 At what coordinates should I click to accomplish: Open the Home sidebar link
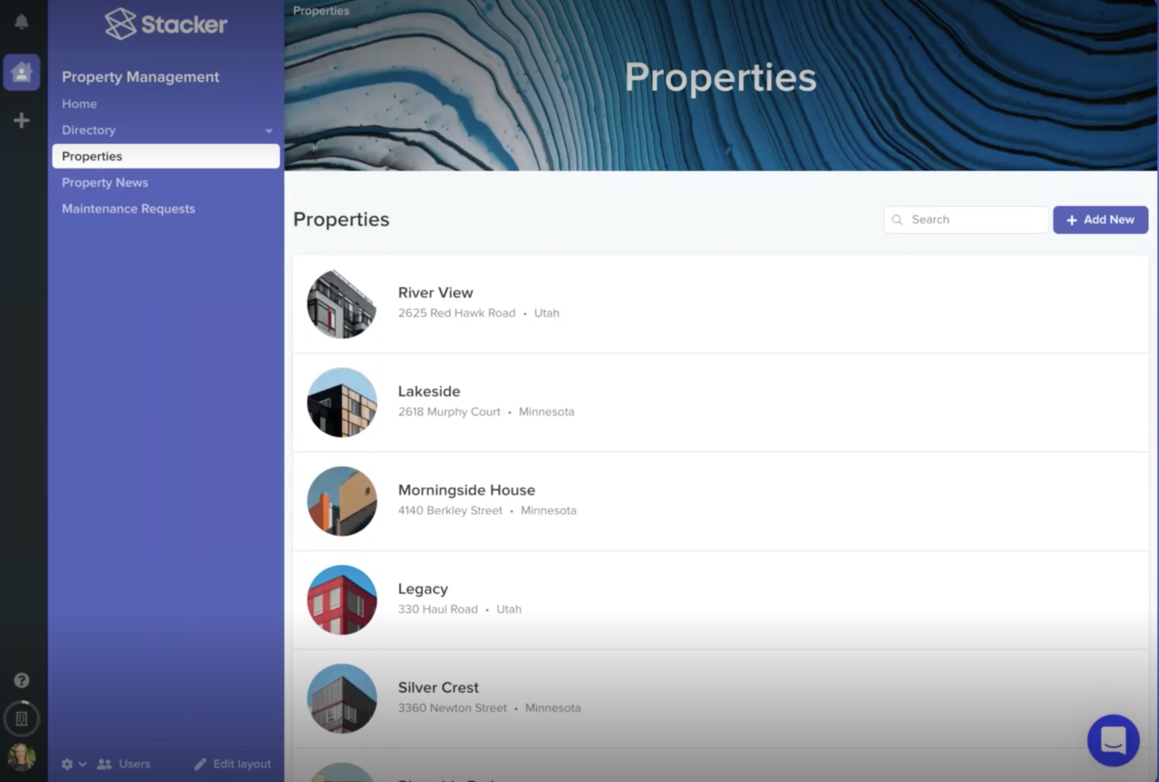79,103
